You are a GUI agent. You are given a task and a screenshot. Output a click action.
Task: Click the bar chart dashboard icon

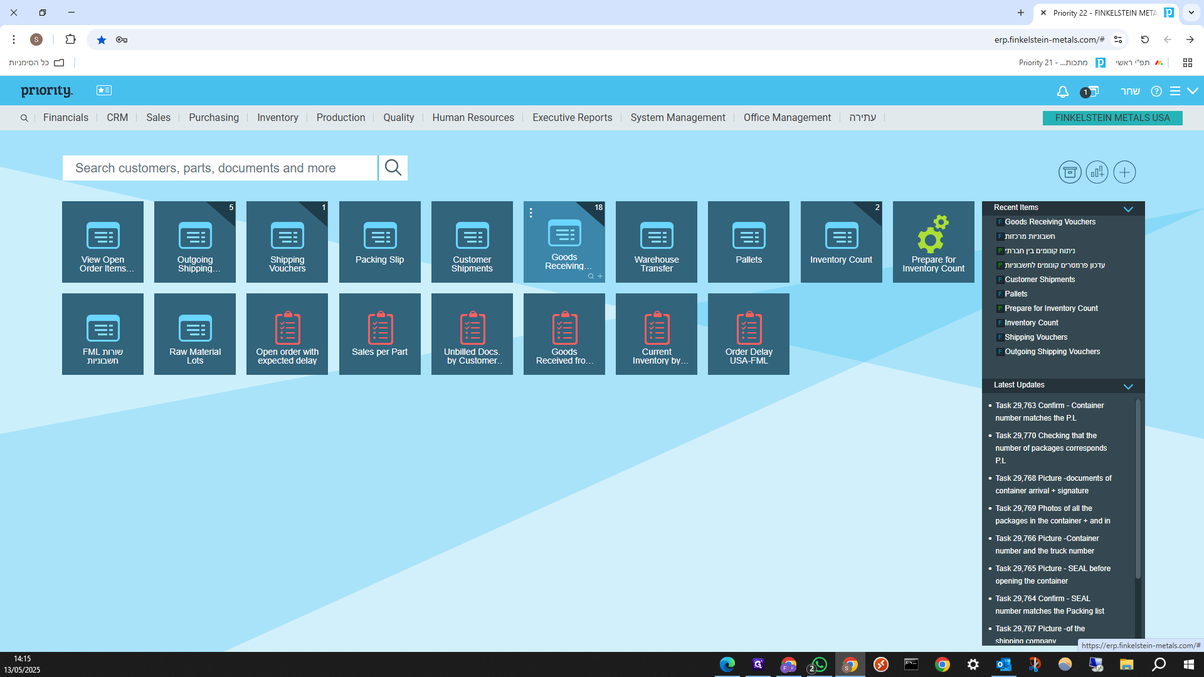pyautogui.click(x=1097, y=172)
